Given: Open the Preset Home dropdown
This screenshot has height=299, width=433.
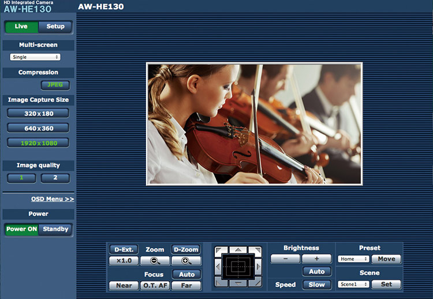Looking at the screenshot, I should [353, 259].
